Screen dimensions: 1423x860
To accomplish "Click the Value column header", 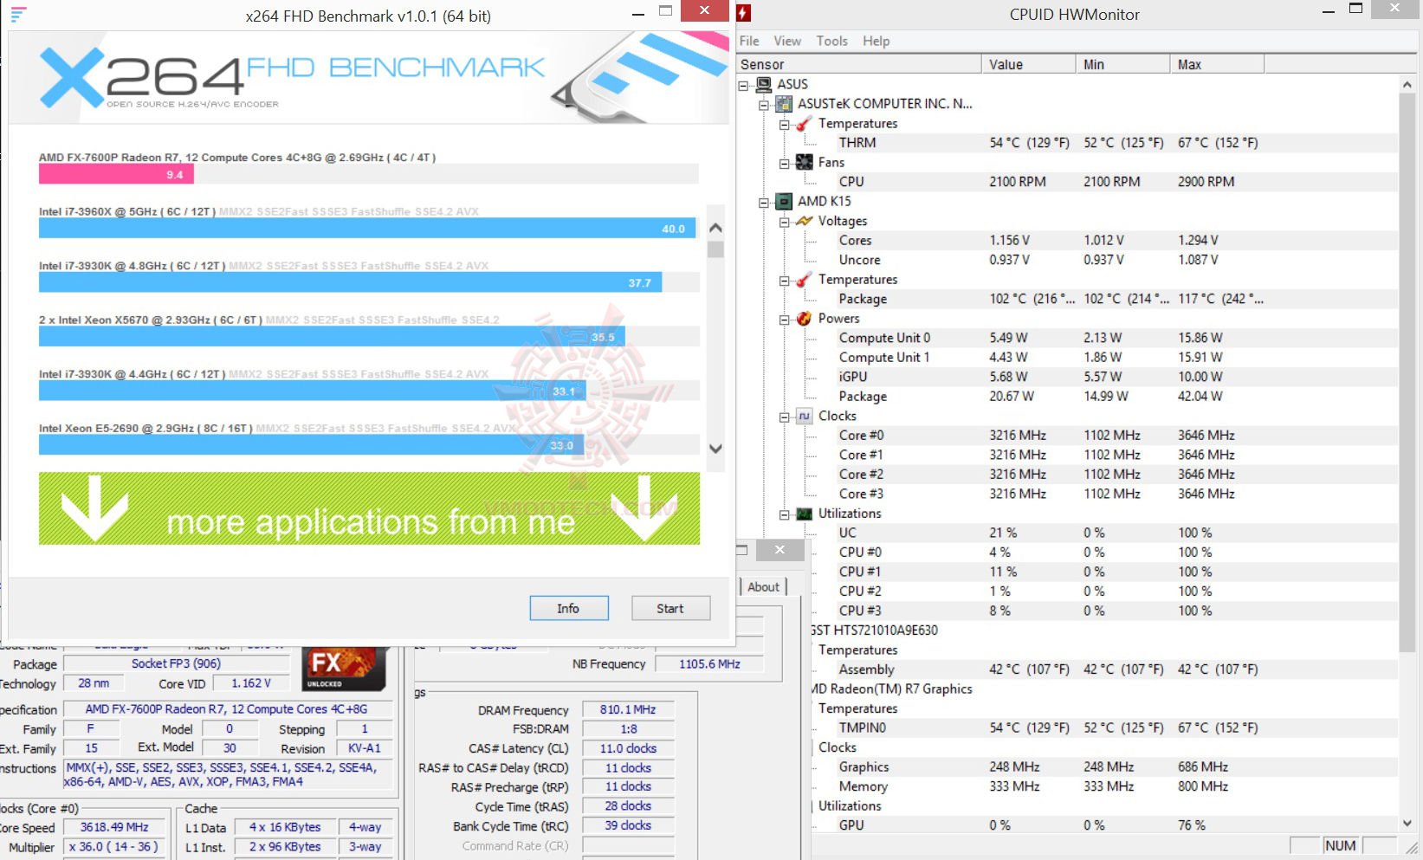I will click(x=1029, y=64).
